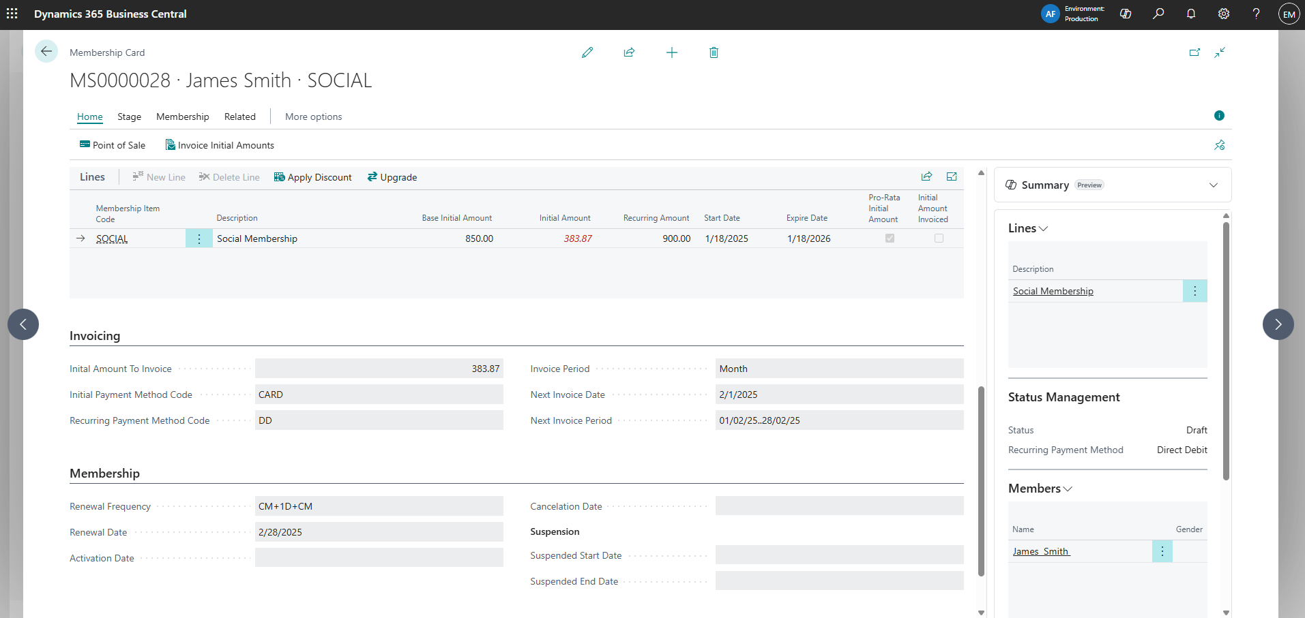Share the Lines subpage
Screen dimensions: 1305x618
[926, 177]
